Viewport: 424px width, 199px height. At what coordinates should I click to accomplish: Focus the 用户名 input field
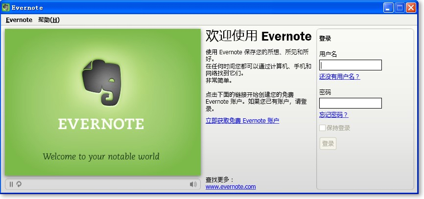tap(351, 65)
